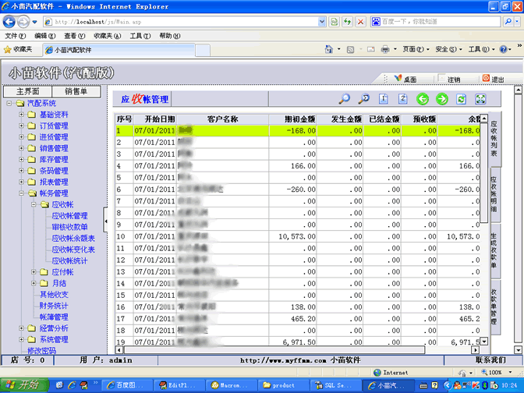This screenshot has height=393, width=524.
Task: Click the magnifier search icon in the toolbar
Action: 345,99
